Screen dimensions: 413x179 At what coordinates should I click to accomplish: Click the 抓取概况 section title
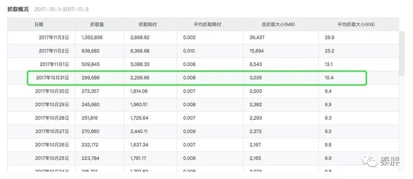[x=18, y=10]
